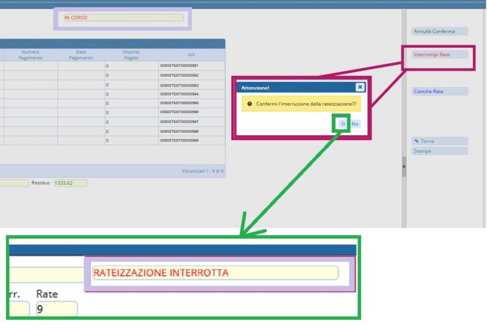Open the Stampe button
The width and height of the screenshot is (487, 333).
tap(440, 150)
